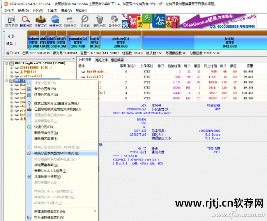This screenshot has width=267, height=221.
Task: Expand the win10back(2) tree node
Action: pos(12,76)
